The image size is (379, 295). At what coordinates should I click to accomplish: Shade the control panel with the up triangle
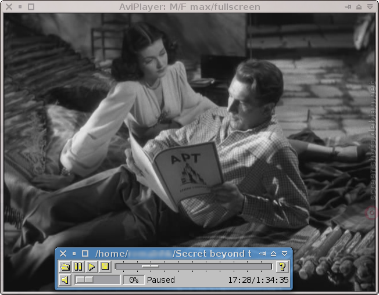point(273,254)
